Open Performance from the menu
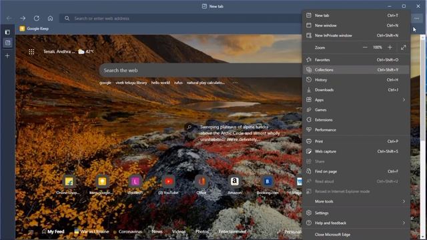Viewport: 427px width, 240px height. point(356,130)
